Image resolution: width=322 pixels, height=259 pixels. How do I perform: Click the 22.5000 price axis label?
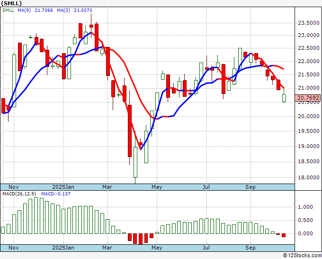pyautogui.click(x=309, y=48)
